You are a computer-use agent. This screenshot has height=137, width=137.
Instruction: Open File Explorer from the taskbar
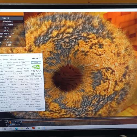click(22, 129)
